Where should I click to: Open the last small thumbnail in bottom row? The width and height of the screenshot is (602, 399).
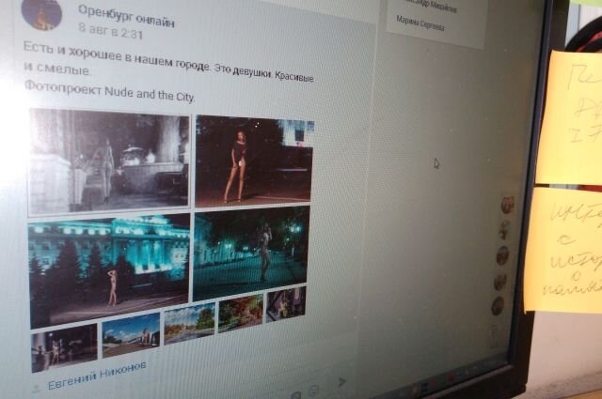pyautogui.click(x=286, y=303)
